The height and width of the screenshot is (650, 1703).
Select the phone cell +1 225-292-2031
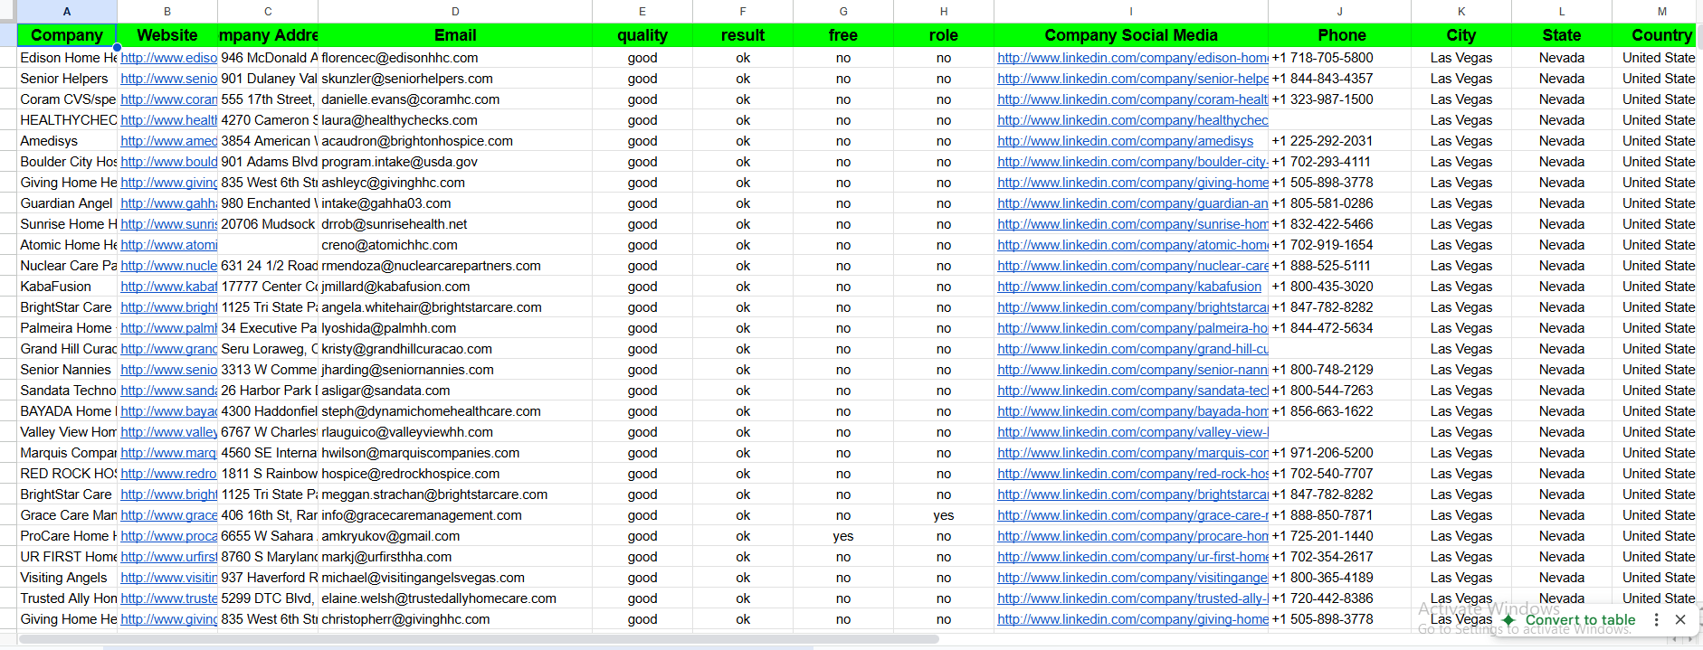click(x=1339, y=141)
